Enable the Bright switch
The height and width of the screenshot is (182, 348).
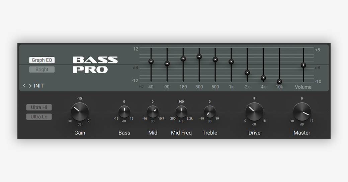[42, 69]
